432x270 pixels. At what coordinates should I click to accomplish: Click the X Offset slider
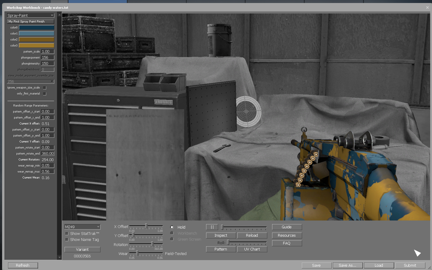(x=146, y=226)
